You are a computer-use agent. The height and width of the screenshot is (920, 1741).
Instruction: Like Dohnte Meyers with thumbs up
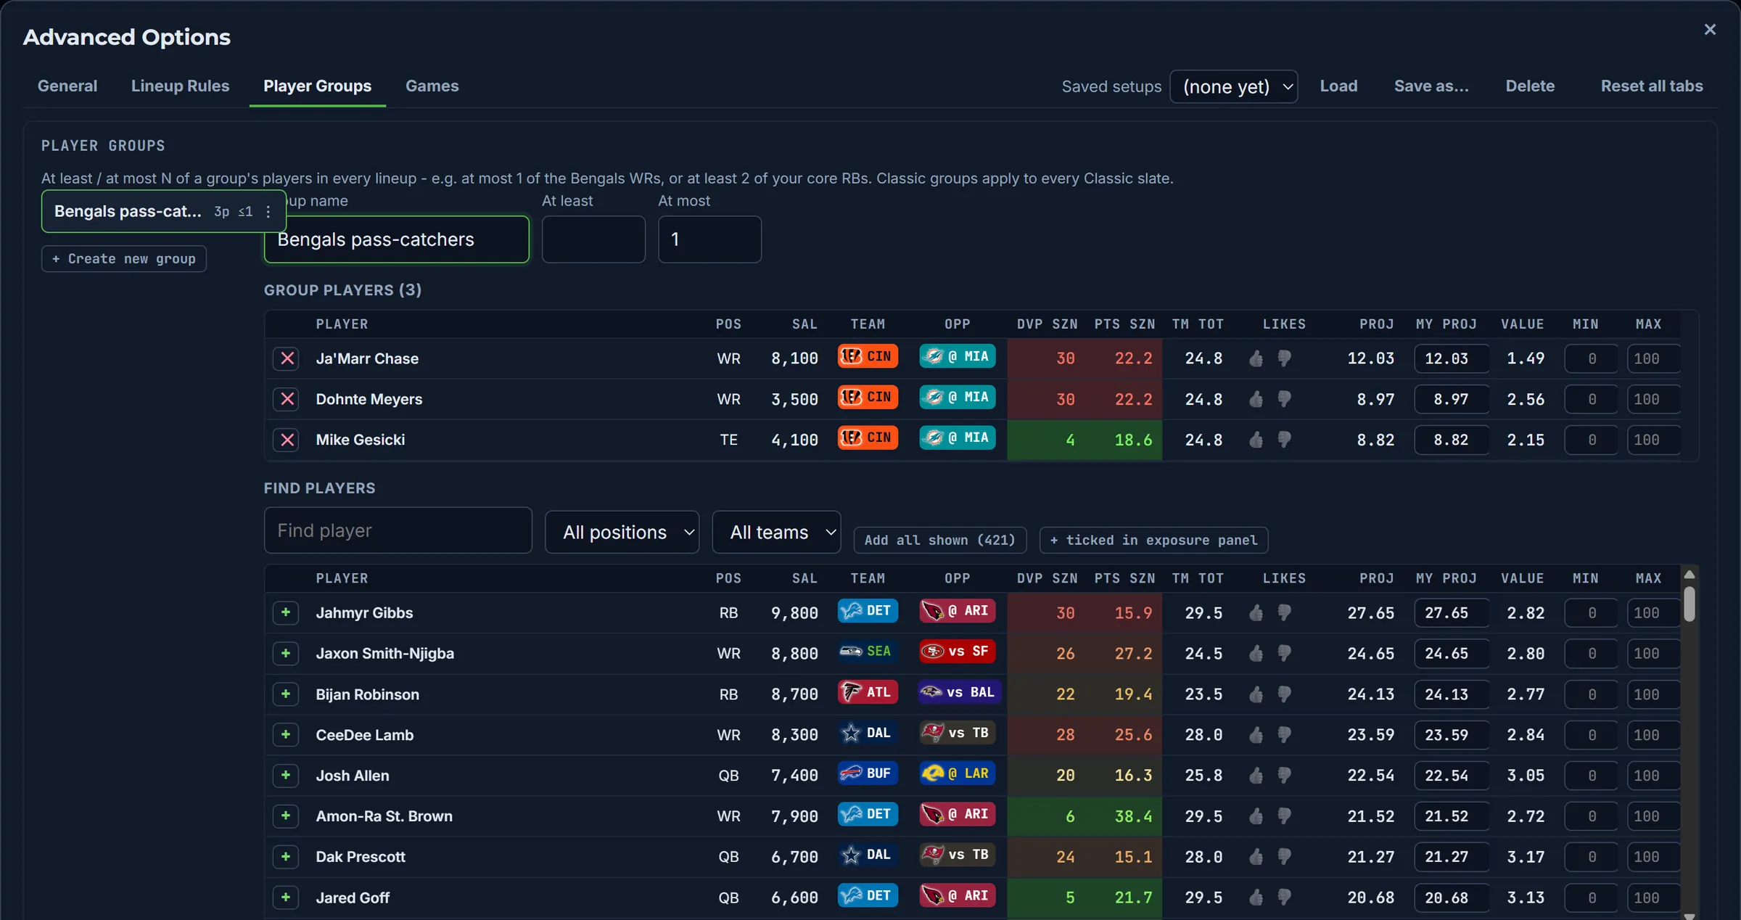[1256, 399]
